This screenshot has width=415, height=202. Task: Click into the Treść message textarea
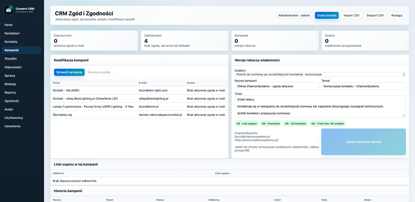tap(320, 106)
